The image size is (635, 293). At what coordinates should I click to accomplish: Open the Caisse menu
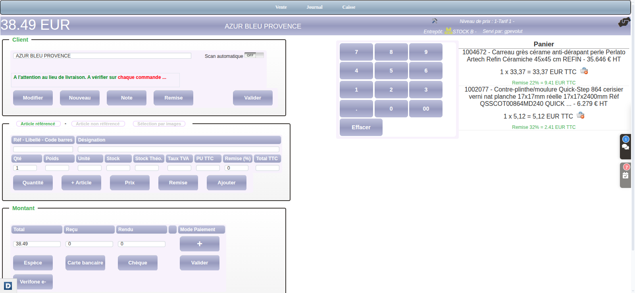click(349, 7)
